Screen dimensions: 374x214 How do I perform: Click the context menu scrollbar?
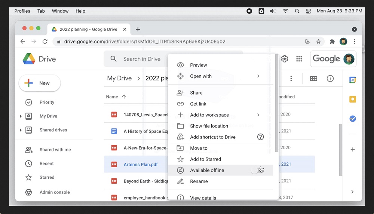(276, 103)
